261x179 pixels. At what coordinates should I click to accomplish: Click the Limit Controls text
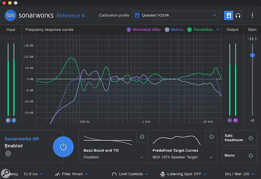pyautogui.click(x=131, y=174)
